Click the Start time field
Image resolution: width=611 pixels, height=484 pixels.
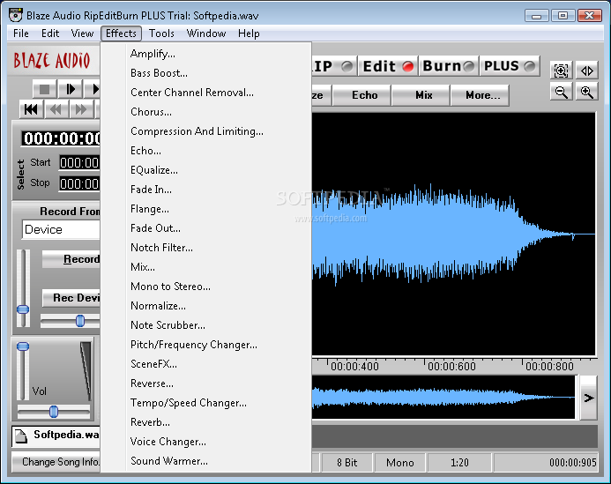point(79,162)
